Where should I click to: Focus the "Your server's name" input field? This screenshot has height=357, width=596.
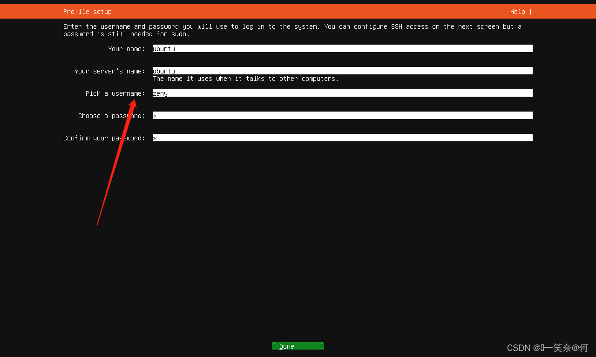(x=343, y=71)
